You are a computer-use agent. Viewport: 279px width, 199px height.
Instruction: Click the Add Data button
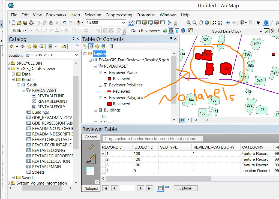78,23
